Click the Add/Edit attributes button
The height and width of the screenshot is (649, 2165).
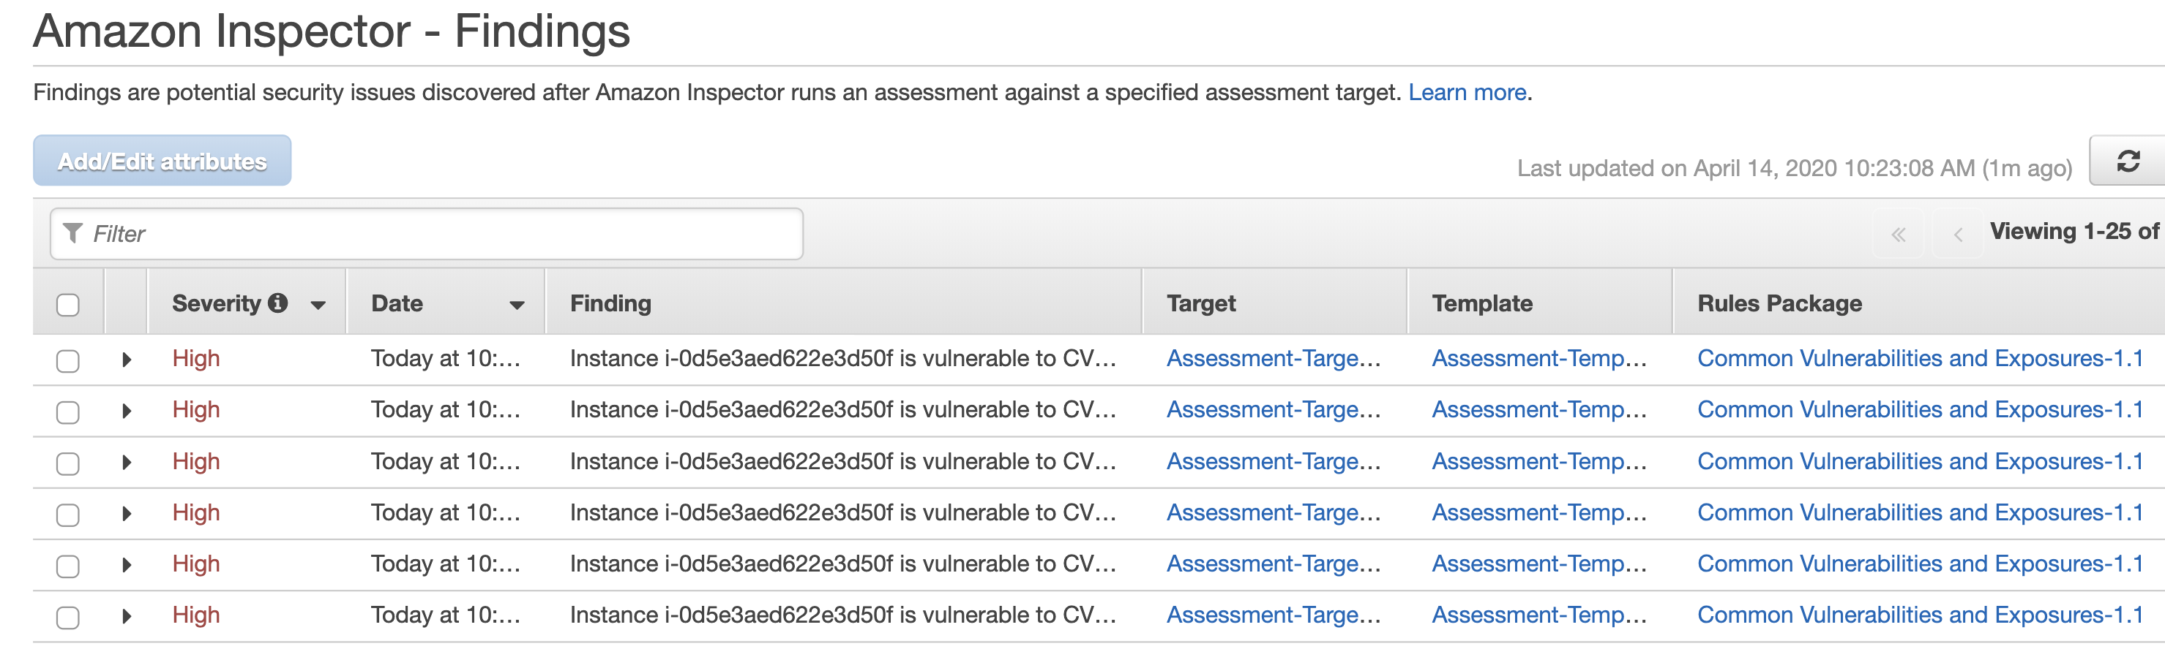tap(162, 160)
